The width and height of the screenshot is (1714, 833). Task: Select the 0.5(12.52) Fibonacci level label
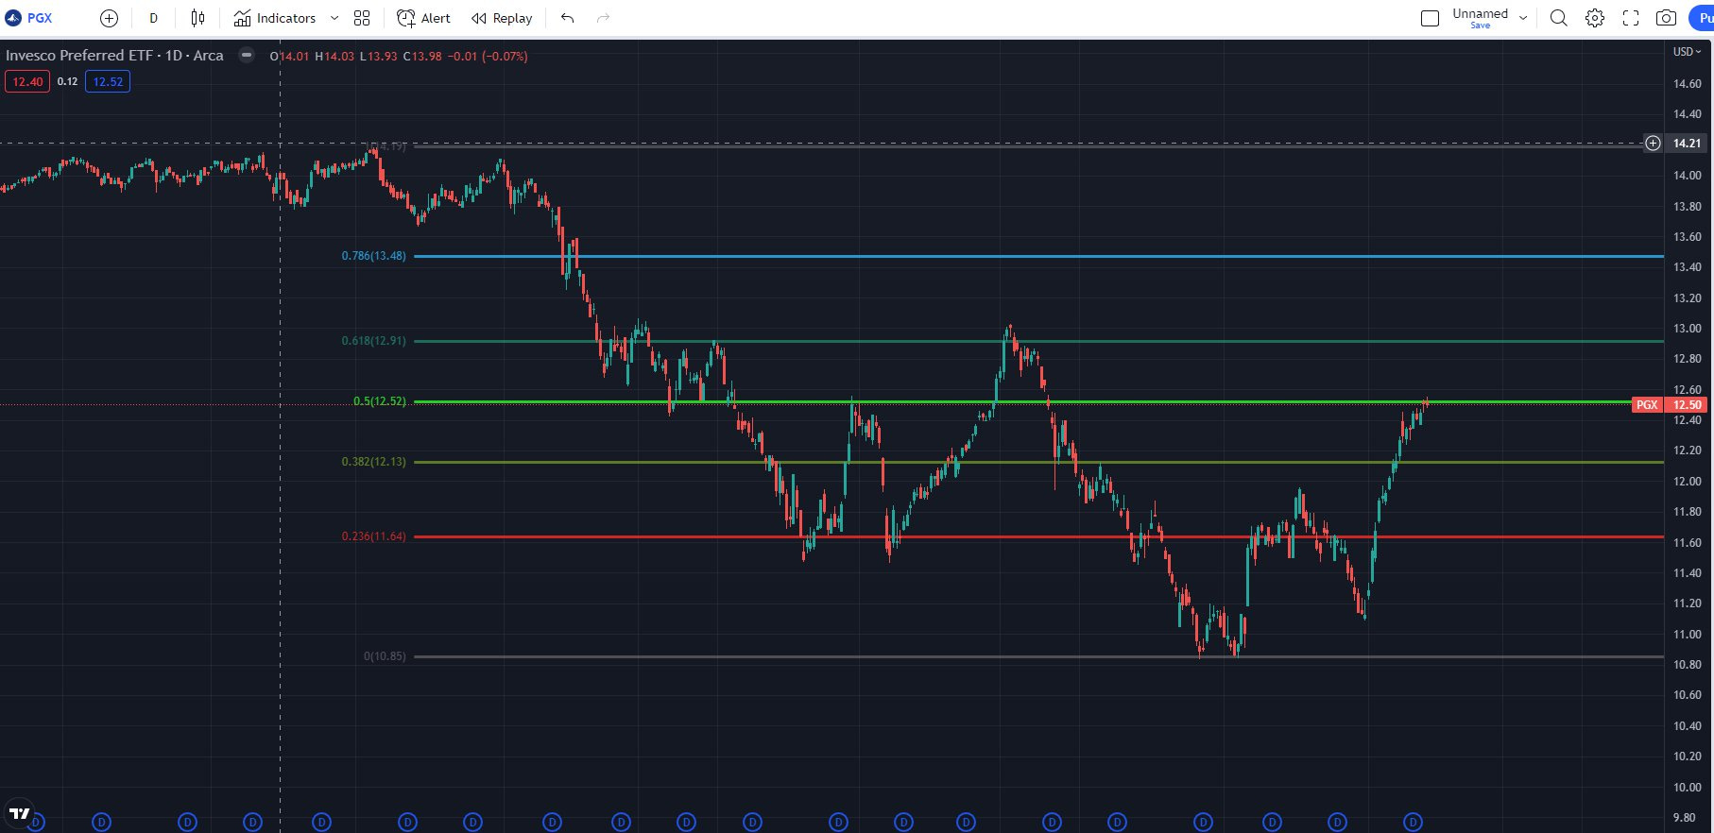click(x=380, y=401)
